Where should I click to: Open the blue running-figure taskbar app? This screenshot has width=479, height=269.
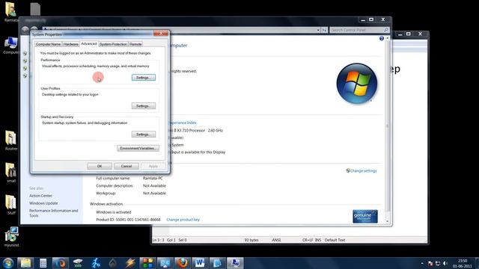point(96,263)
